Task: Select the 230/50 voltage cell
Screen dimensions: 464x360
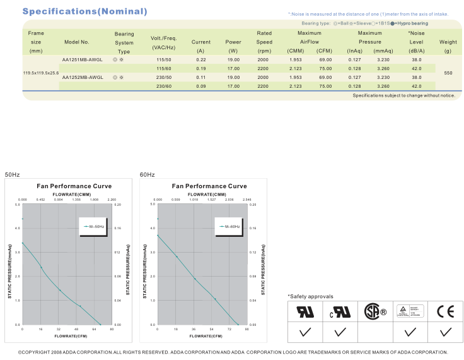Action: click(x=164, y=78)
